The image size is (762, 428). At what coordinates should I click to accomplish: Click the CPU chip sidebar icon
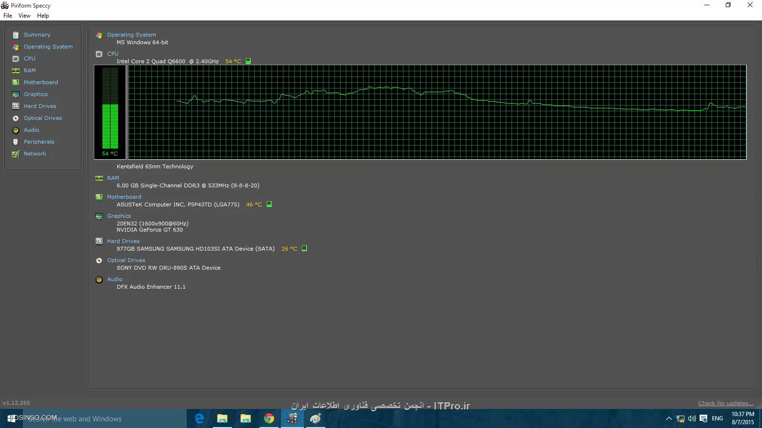click(16, 58)
